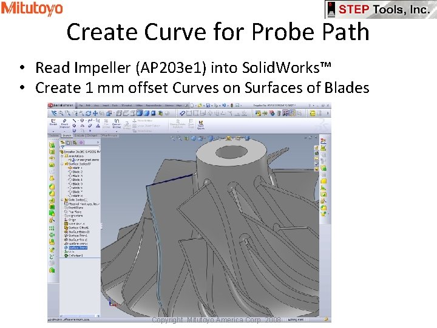This screenshot has height=328, width=437.
Task: Open the File menu
Action: click(x=81, y=106)
